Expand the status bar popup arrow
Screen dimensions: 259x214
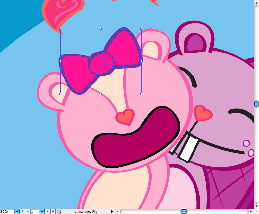click(x=112, y=212)
